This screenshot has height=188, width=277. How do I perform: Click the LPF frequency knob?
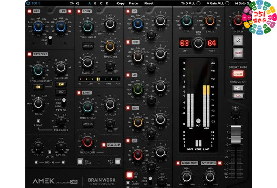(x=61, y=27)
